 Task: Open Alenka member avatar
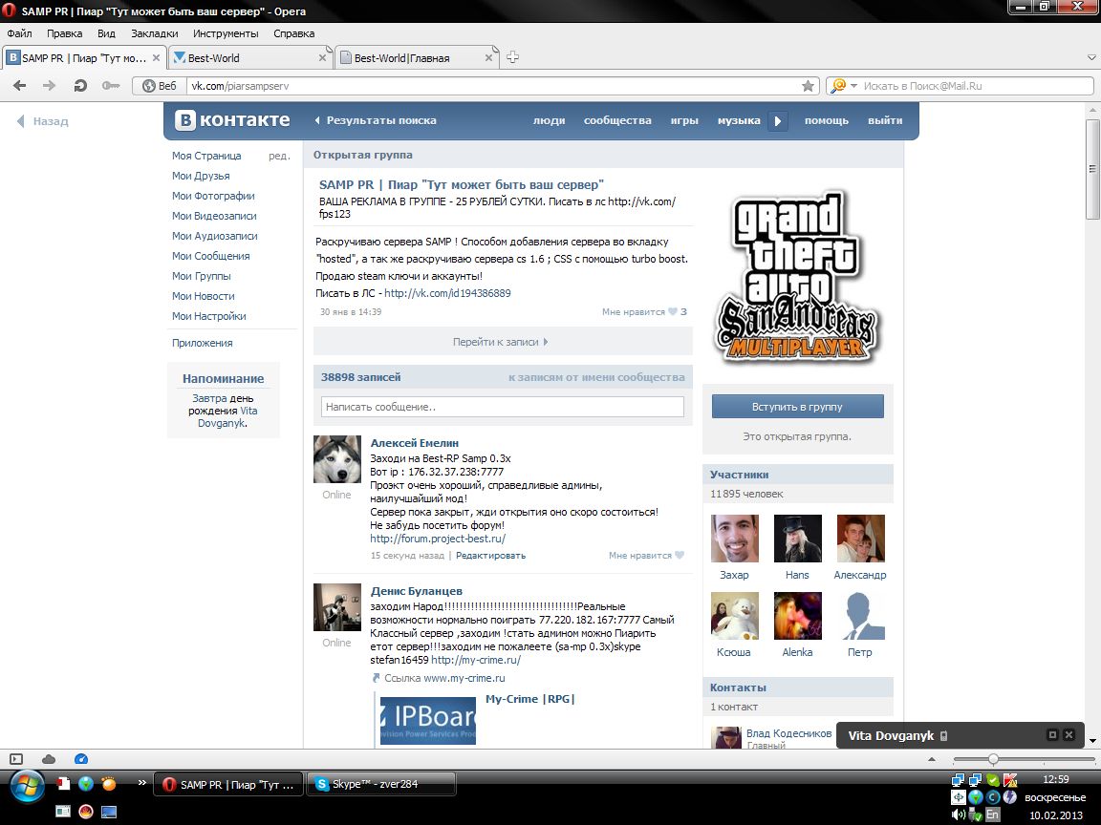point(798,616)
